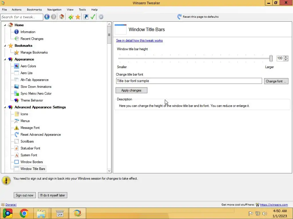Open the Actions menu
Viewport: 293px width, 219px height.
(16, 9)
